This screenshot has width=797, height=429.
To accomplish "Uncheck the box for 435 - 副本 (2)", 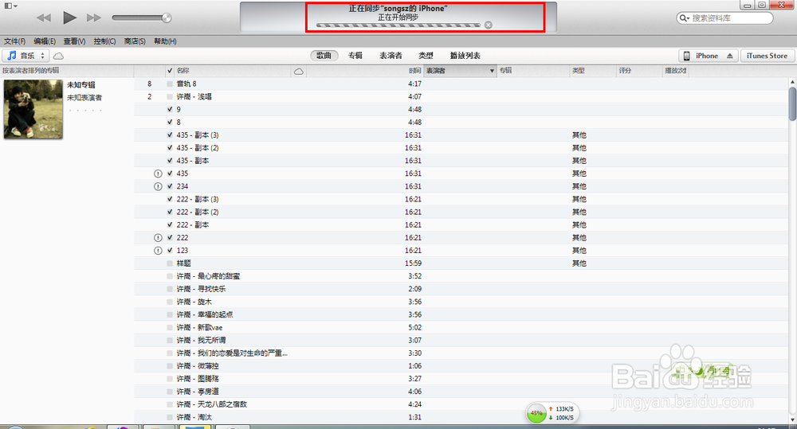I will point(170,148).
